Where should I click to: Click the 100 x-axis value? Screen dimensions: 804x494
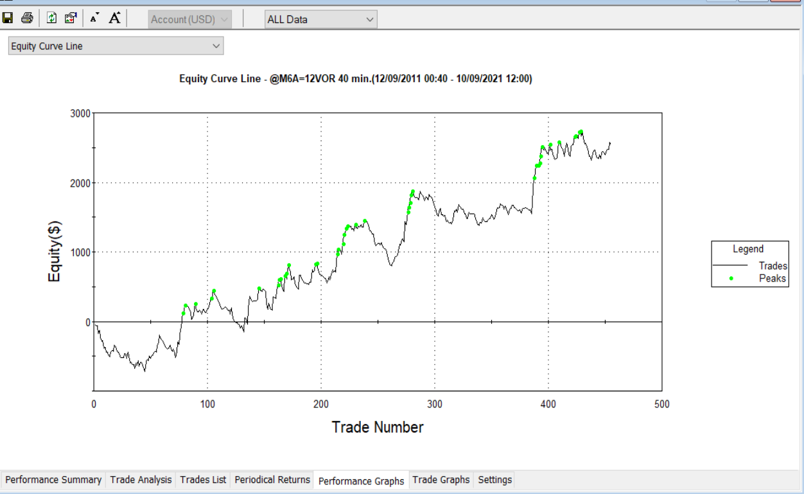(x=207, y=404)
